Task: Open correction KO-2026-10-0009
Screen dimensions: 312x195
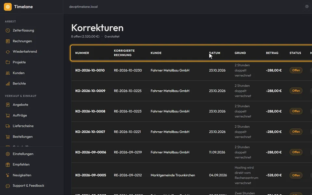Action: 90,91
